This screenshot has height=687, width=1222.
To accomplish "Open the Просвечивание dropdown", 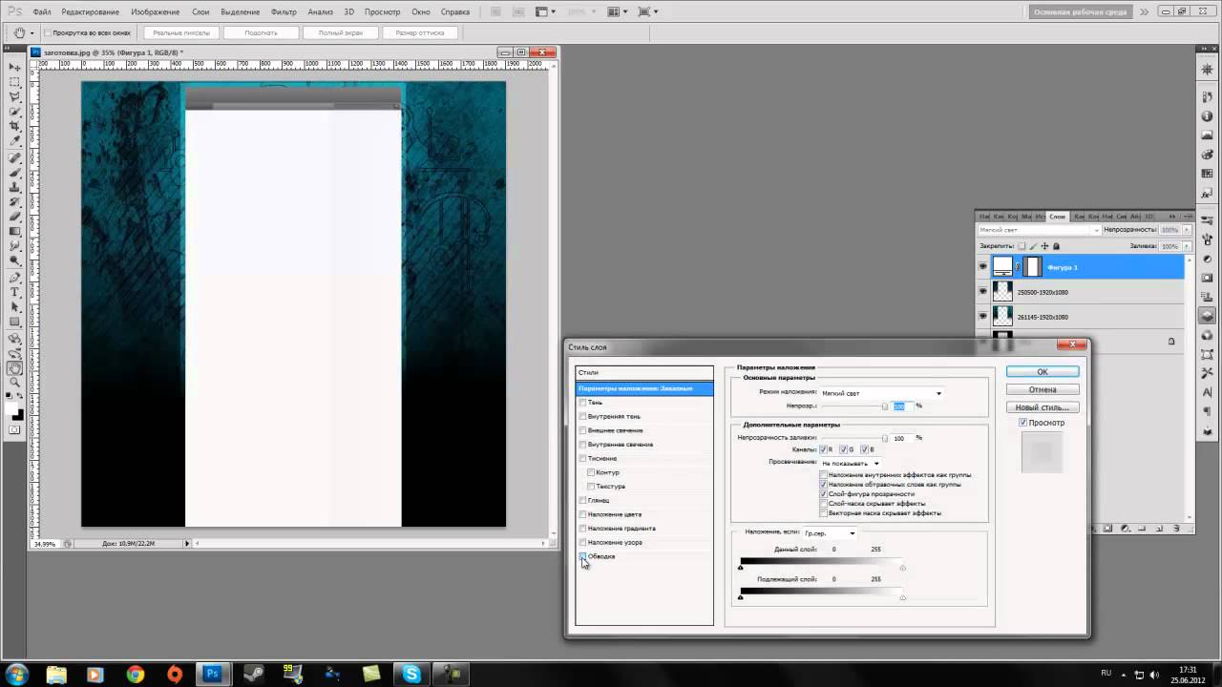I will tap(851, 464).
